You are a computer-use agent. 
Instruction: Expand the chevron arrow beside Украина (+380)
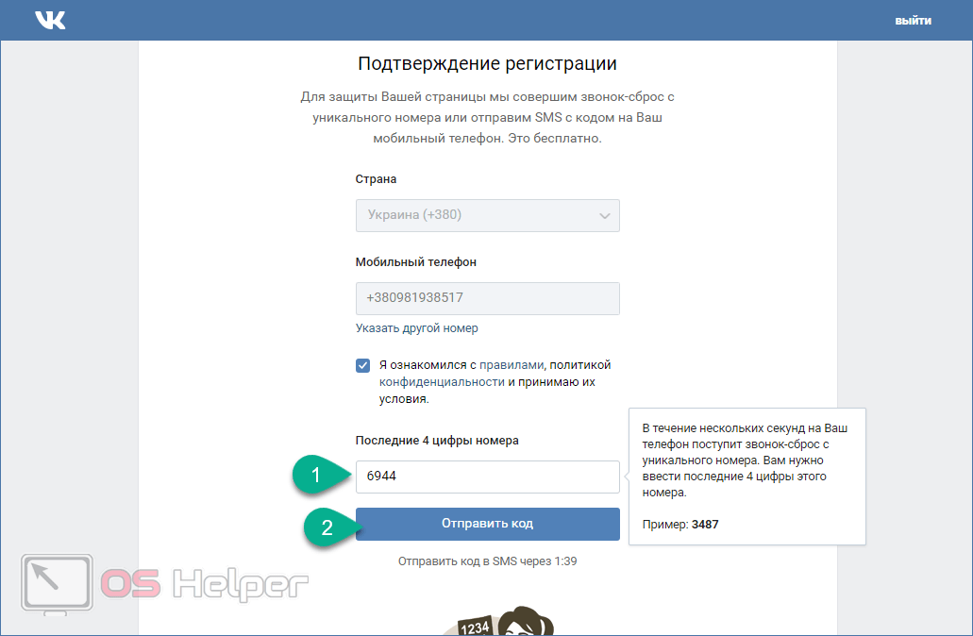point(605,216)
